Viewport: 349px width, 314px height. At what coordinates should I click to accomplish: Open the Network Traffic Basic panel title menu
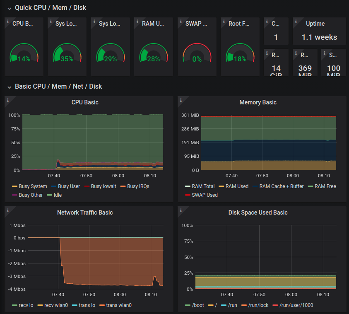coord(85,213)
